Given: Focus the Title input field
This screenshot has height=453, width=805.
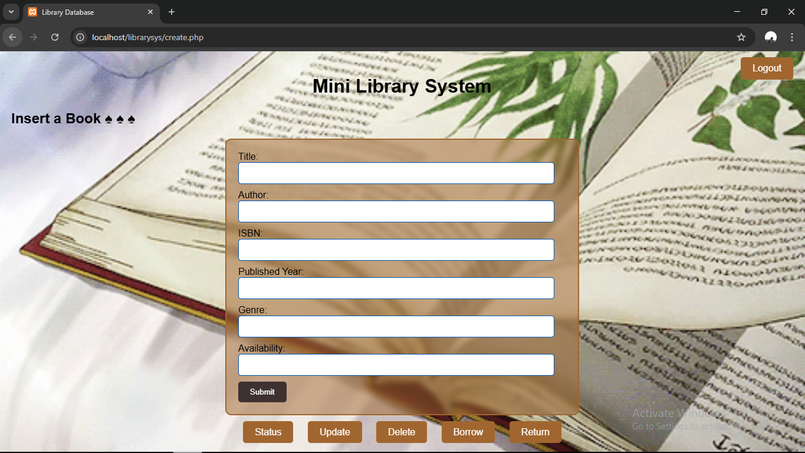Looking at the screenshot, I should tap(396, 173).
